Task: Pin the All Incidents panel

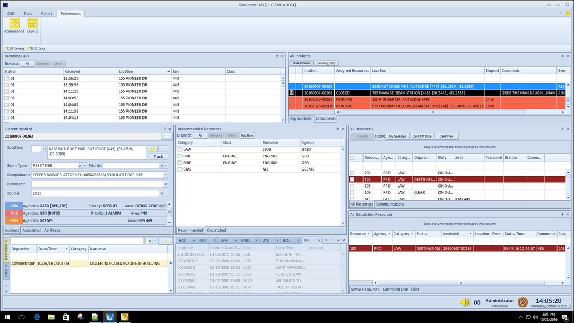Action: 562,56
